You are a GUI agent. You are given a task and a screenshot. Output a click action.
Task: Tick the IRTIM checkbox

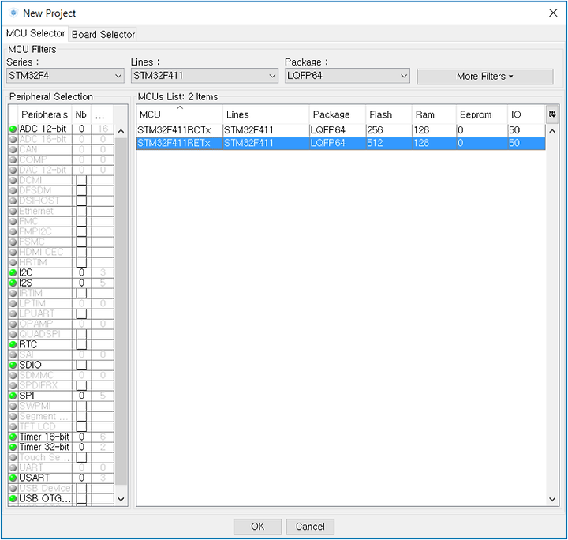tap(81, 293)
